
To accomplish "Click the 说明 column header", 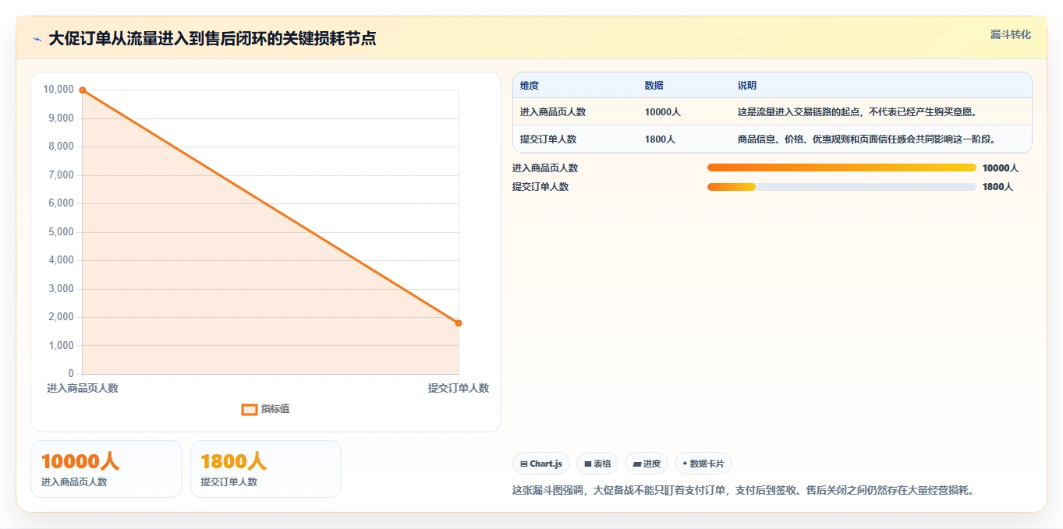I will 747,86.
